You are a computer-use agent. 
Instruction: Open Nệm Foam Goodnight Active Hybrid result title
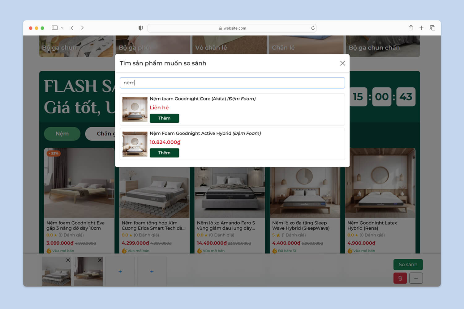[205, 133]
